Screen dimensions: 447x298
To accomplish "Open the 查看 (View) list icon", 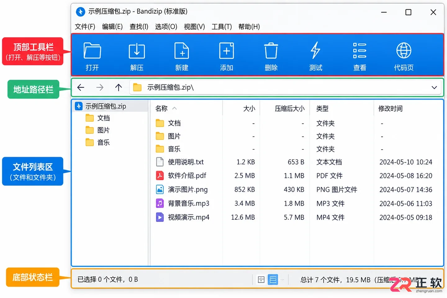I will click(x=360, y=50).
